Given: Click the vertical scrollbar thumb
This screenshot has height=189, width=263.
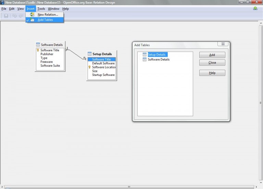Looking at the screenshot, I should pyautogui.click(x=261, y=103).
